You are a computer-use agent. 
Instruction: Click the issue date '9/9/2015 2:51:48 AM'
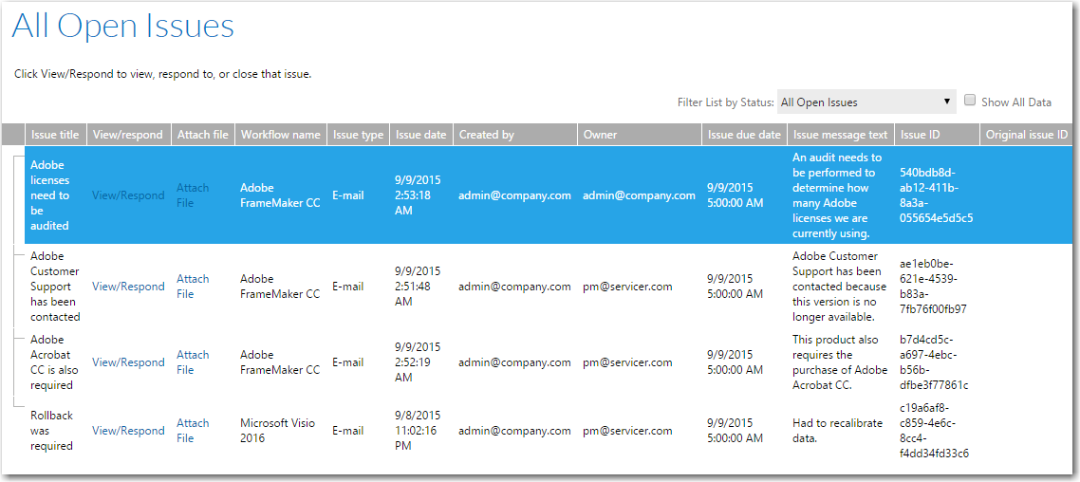click(419, 287)
